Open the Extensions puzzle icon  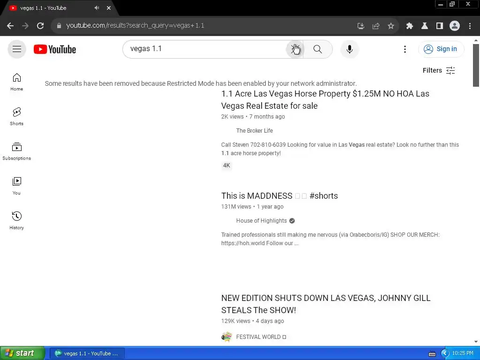click(x=409, y=26)
